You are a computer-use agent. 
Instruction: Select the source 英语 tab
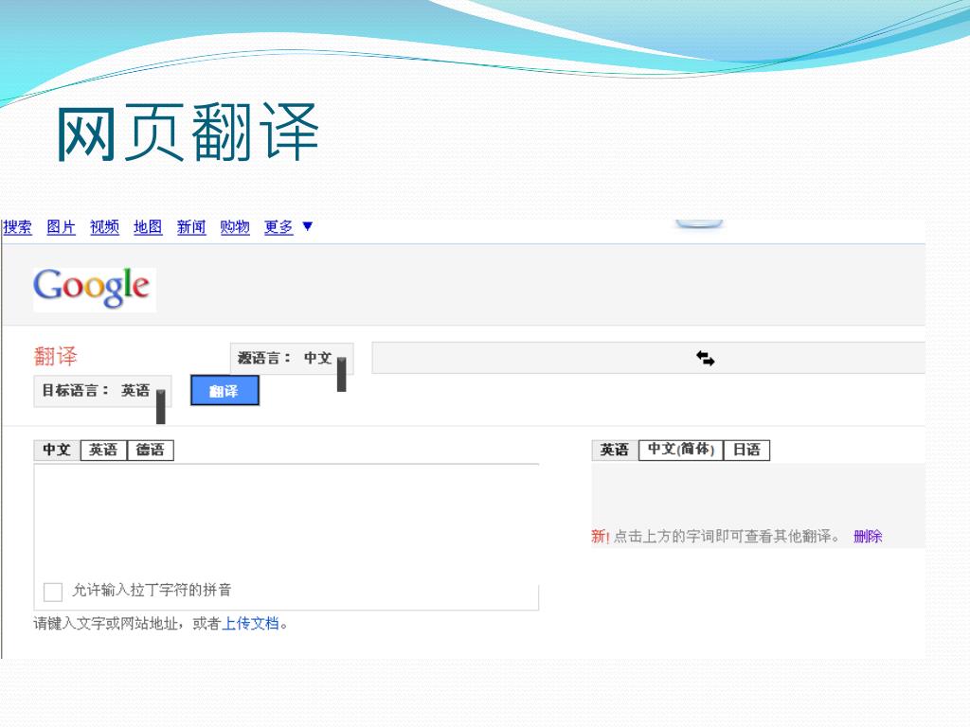pyautogui.click(x=103, y=450)
